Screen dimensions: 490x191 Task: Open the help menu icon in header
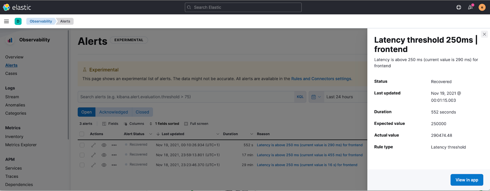click(458, 7)
